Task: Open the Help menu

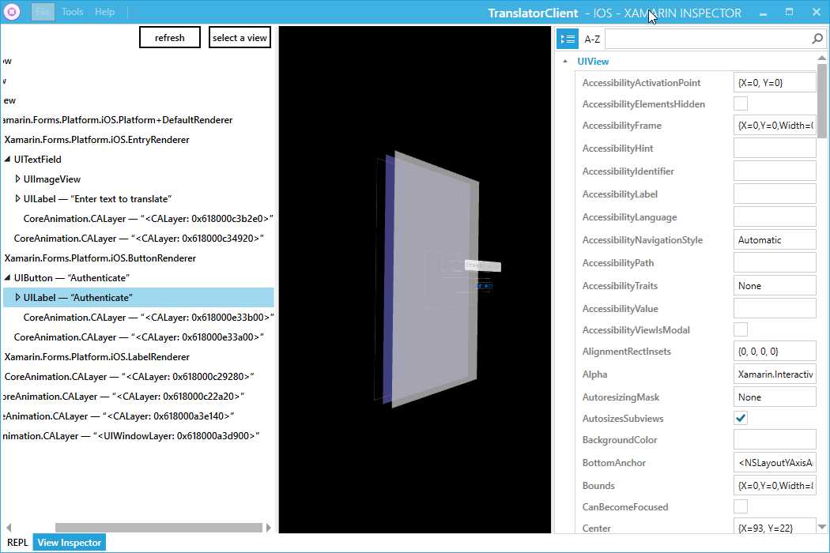Action: (x=105, y=12)
